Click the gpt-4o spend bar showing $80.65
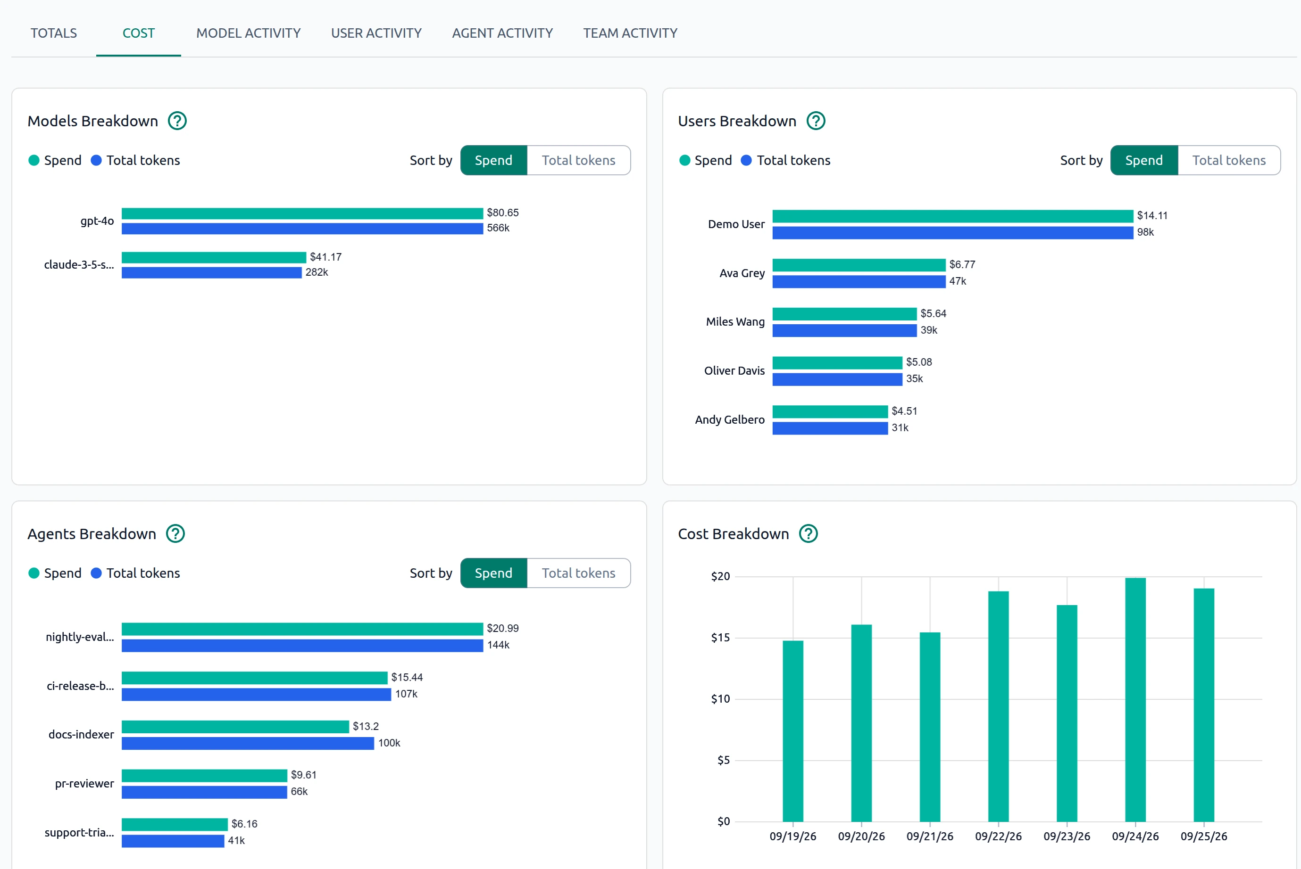This screenshot has height=869, width=1301. pos(302,213)
